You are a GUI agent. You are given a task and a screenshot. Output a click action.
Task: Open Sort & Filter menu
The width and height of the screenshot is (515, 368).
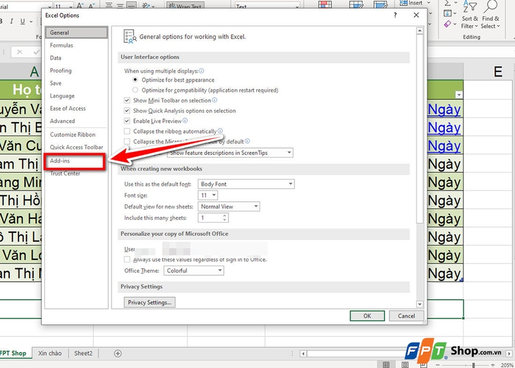point(470,15)
